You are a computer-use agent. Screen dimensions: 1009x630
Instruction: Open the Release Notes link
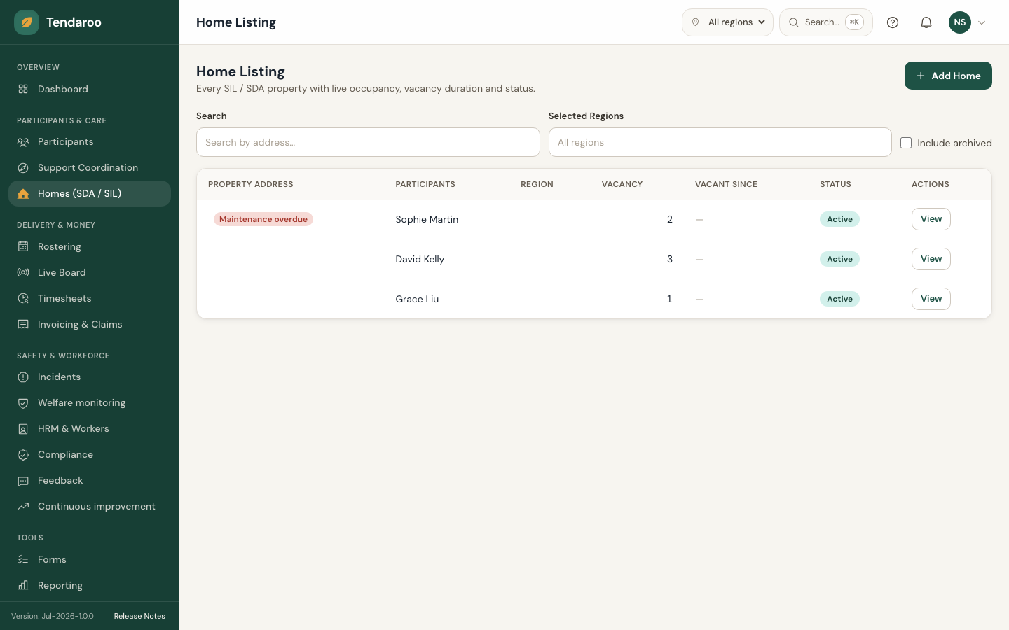[x=139, y=616]
